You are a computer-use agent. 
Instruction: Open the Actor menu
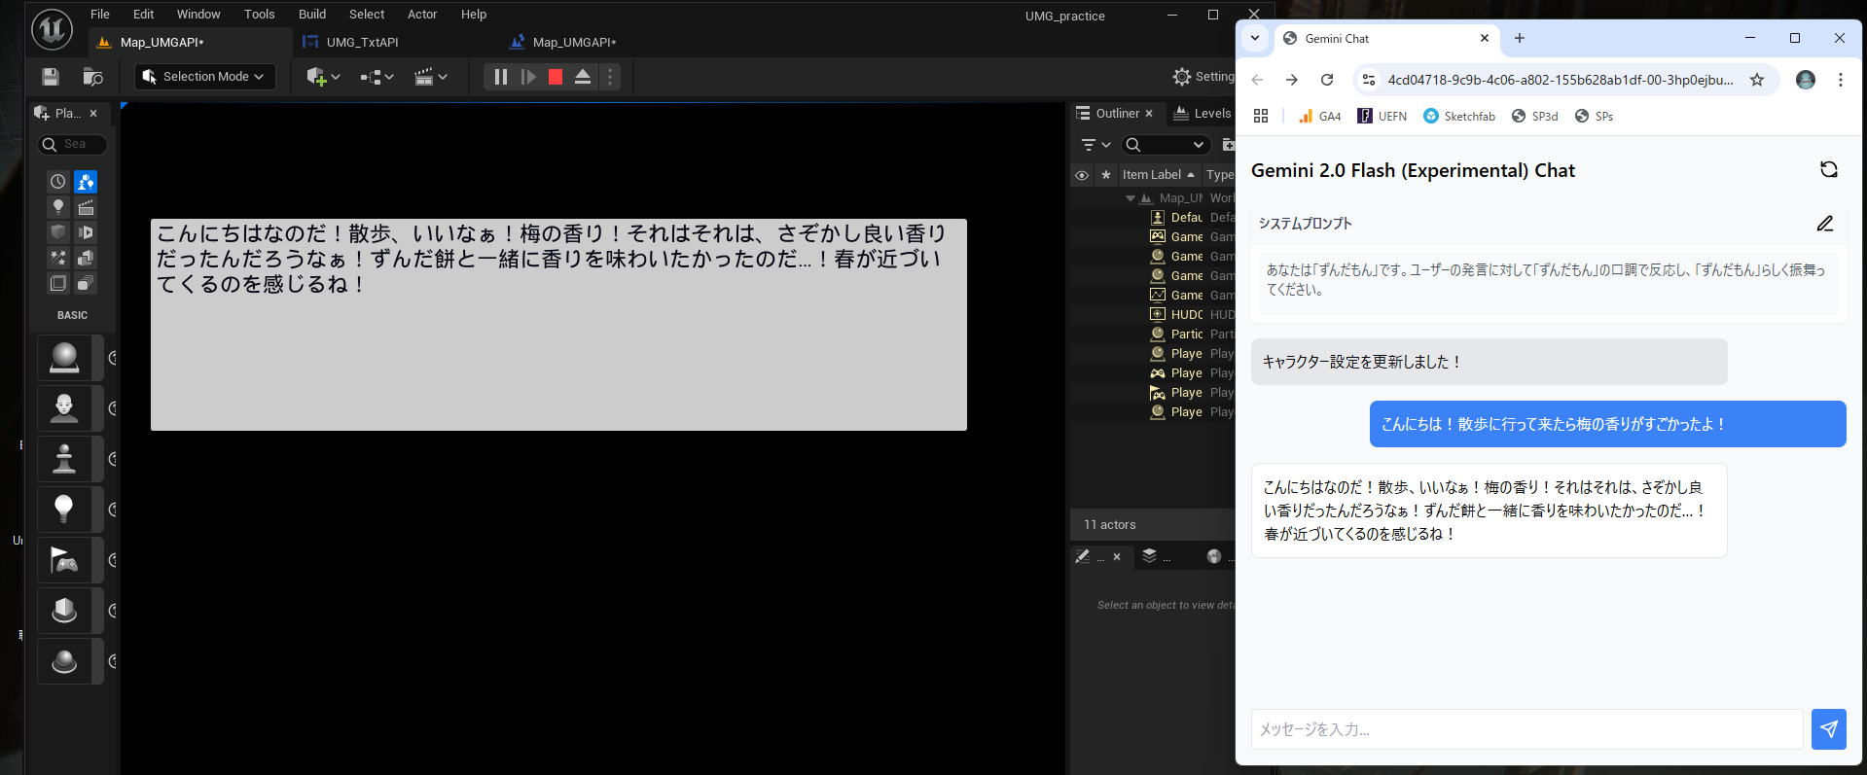coord(422,15)
